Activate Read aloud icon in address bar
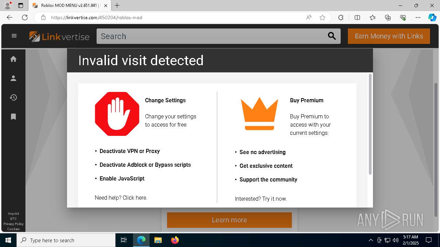440x247 pixels. point(309,17)
